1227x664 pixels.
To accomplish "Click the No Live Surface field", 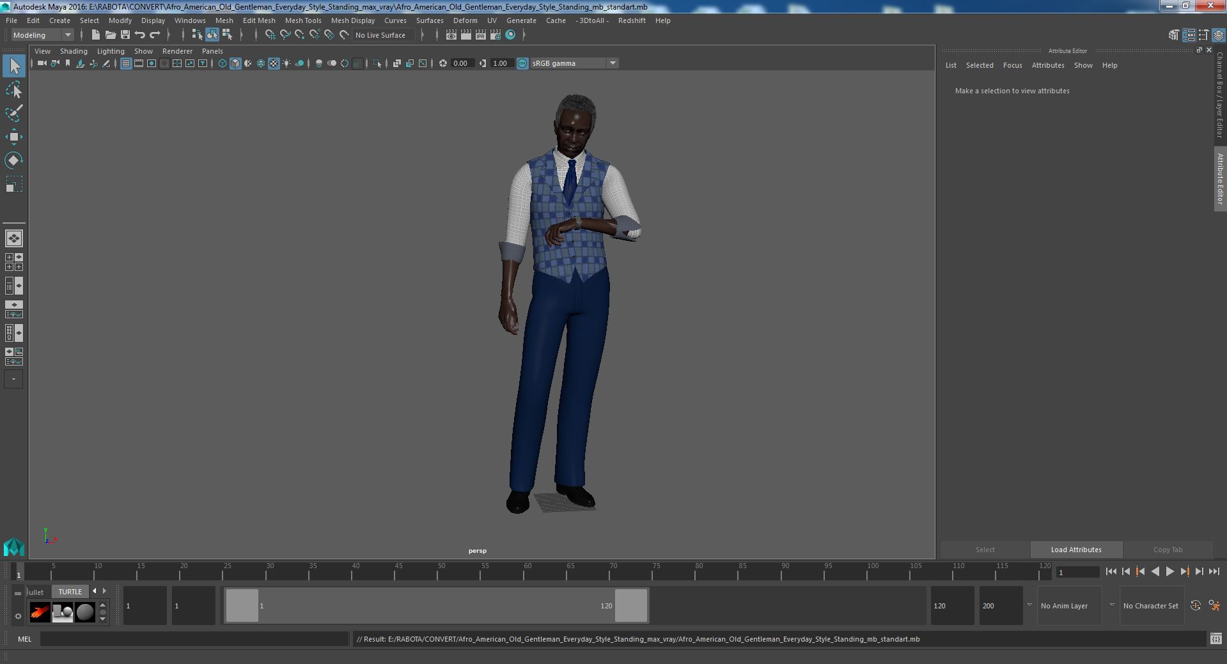I will 384,35.
